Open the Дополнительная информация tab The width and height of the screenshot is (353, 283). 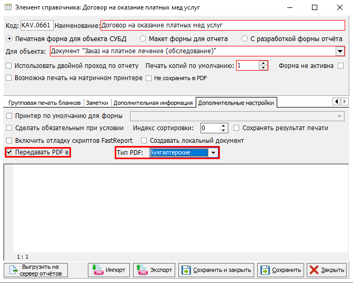coord(153,103)
